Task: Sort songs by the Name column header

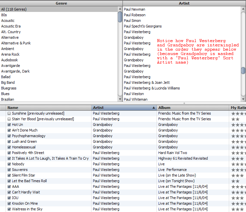Action: 49,108
